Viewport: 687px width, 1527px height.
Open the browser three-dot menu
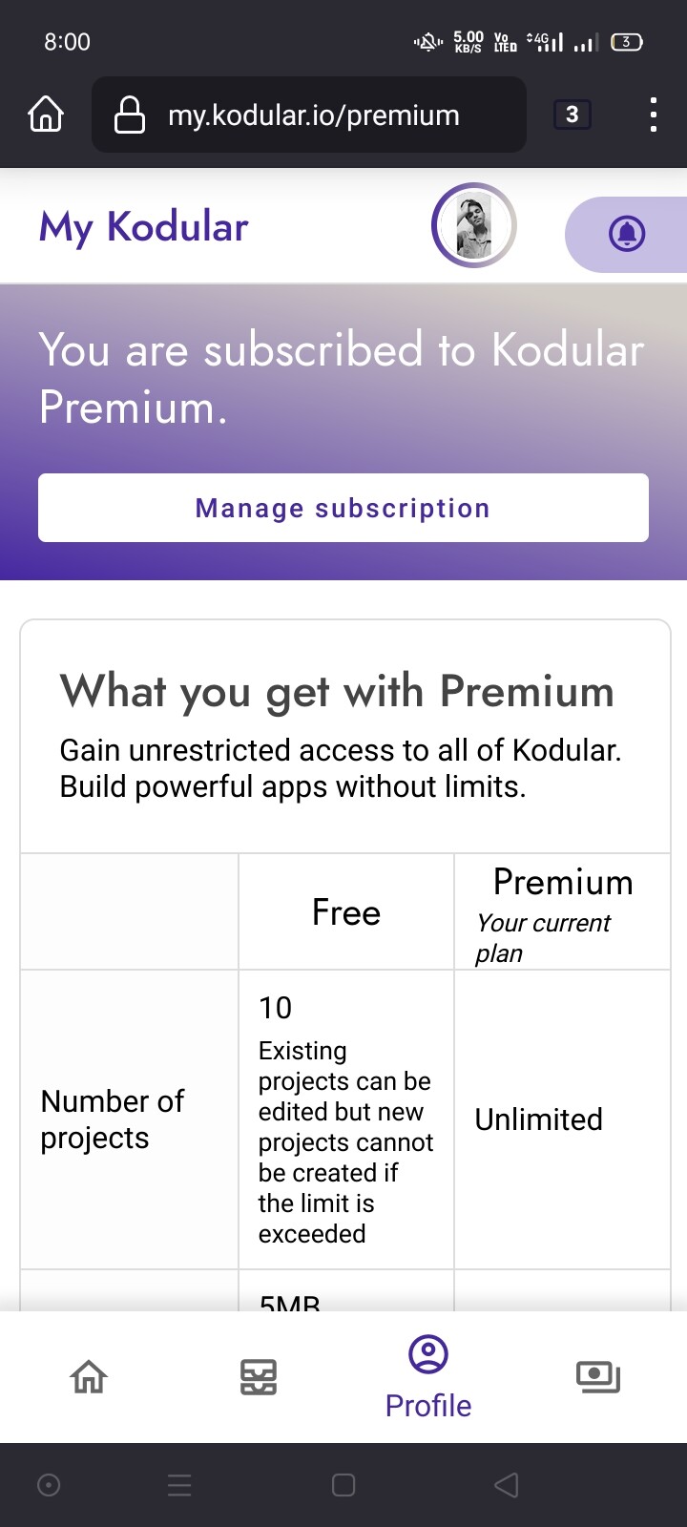click(x=653, y=115)
